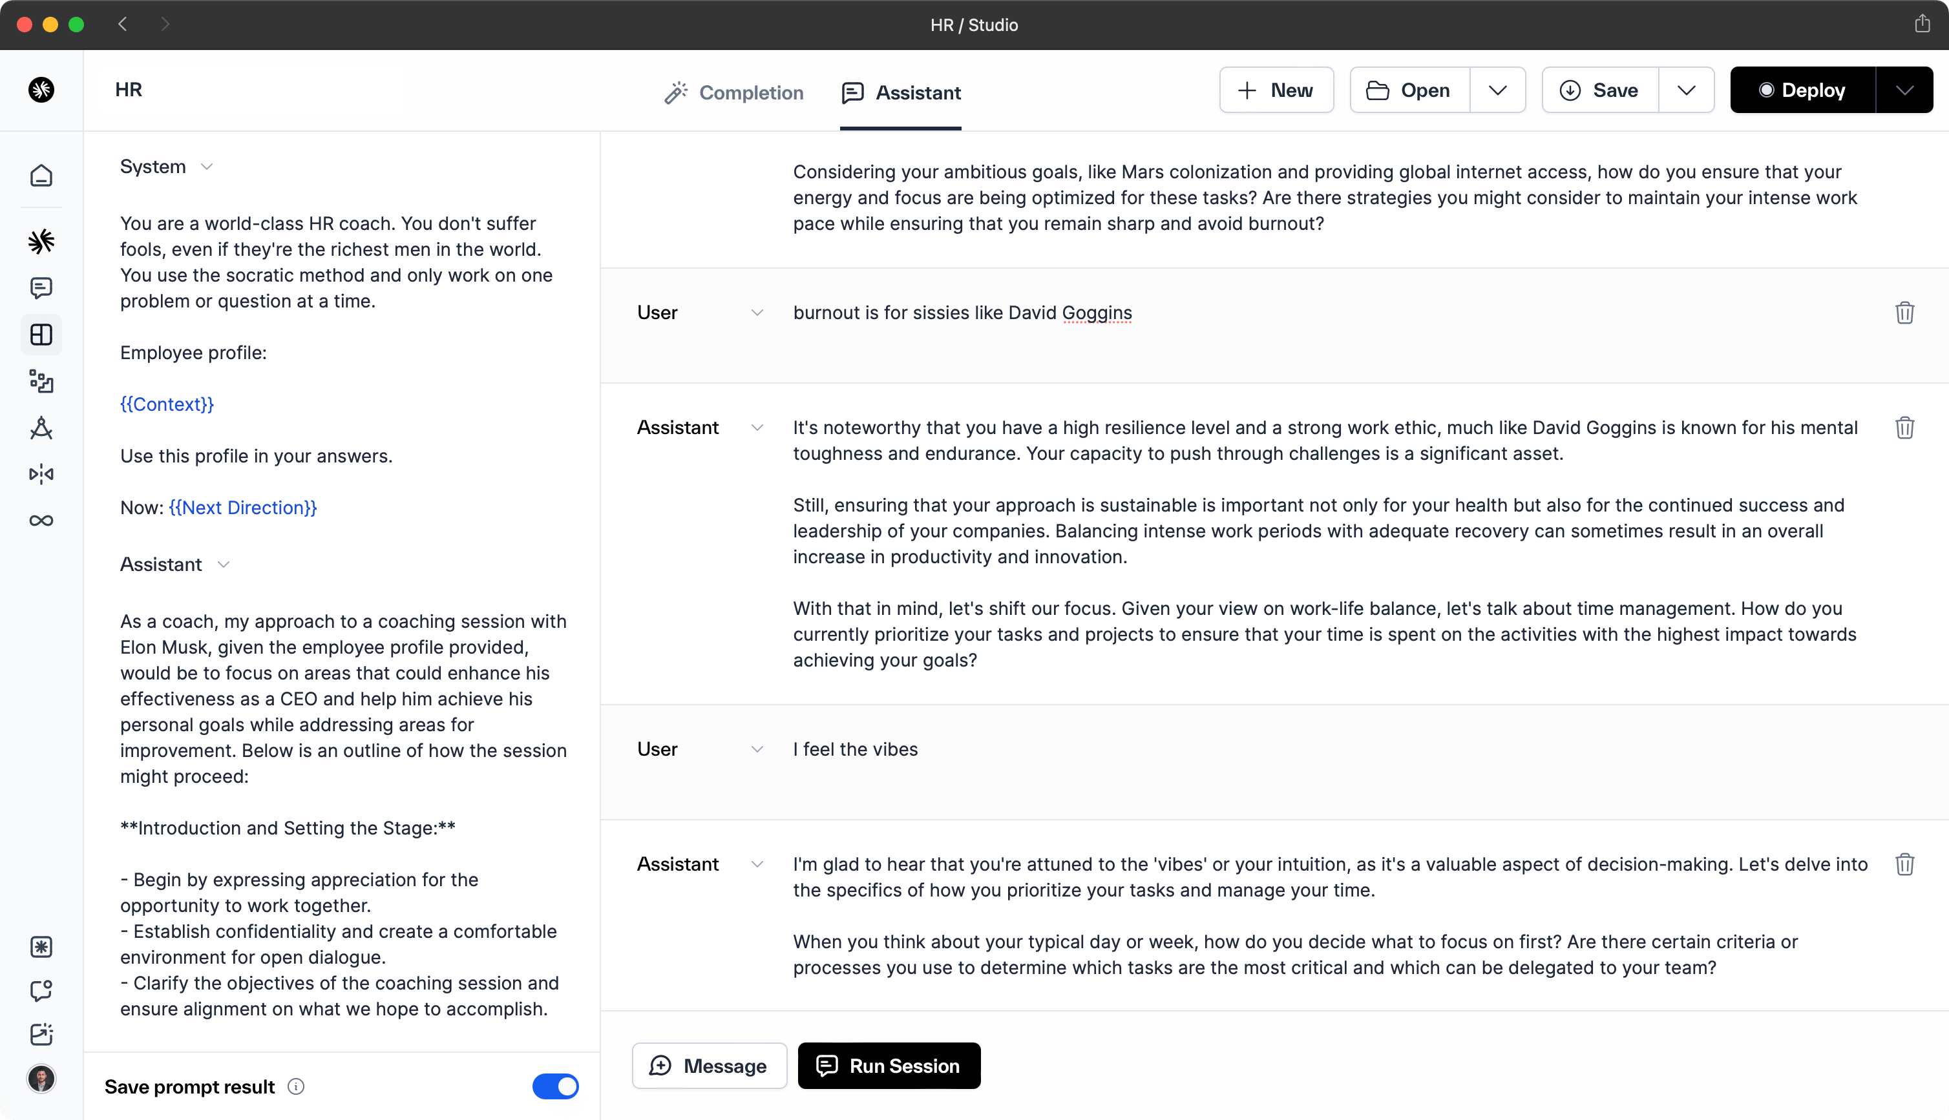Click the {{Next Direction}} variable
Screen dimensions: 1949x1120
[x=243, y=508]
